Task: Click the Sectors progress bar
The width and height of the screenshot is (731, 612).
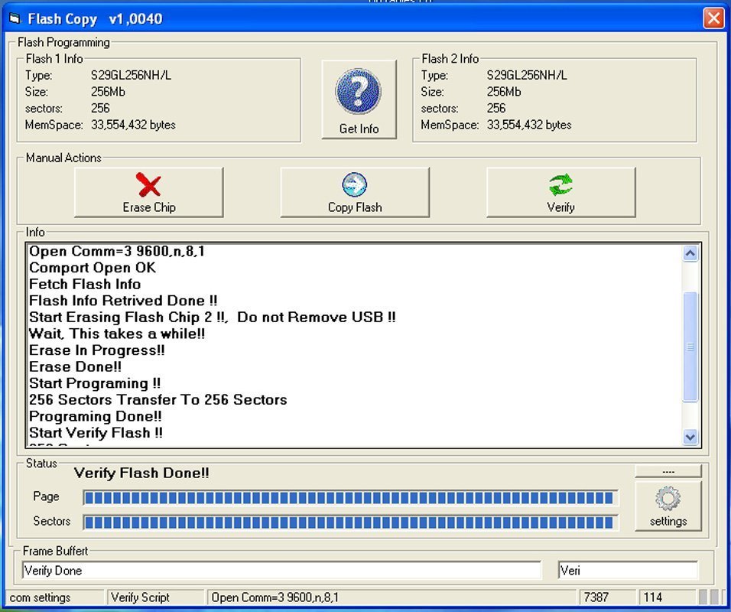Action: pos(349,522)
